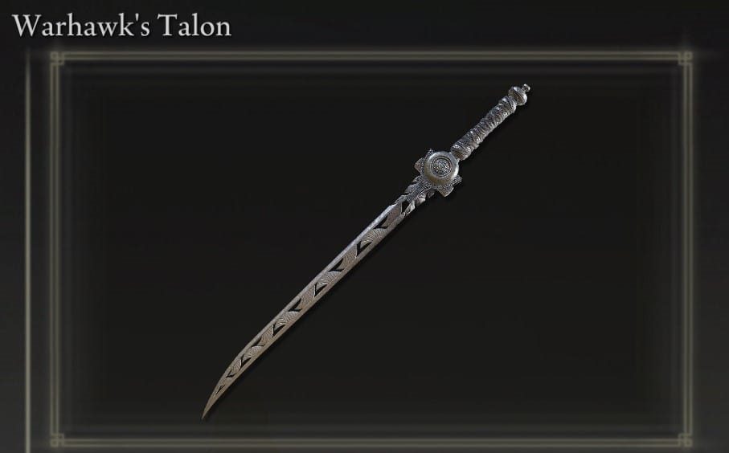Click the bottom-right frame corner ornament

685,439
